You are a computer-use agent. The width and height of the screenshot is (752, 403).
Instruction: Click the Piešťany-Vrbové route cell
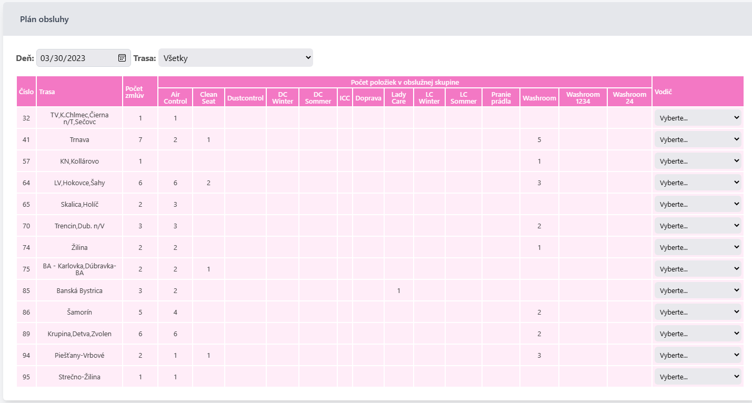(79, 355)
